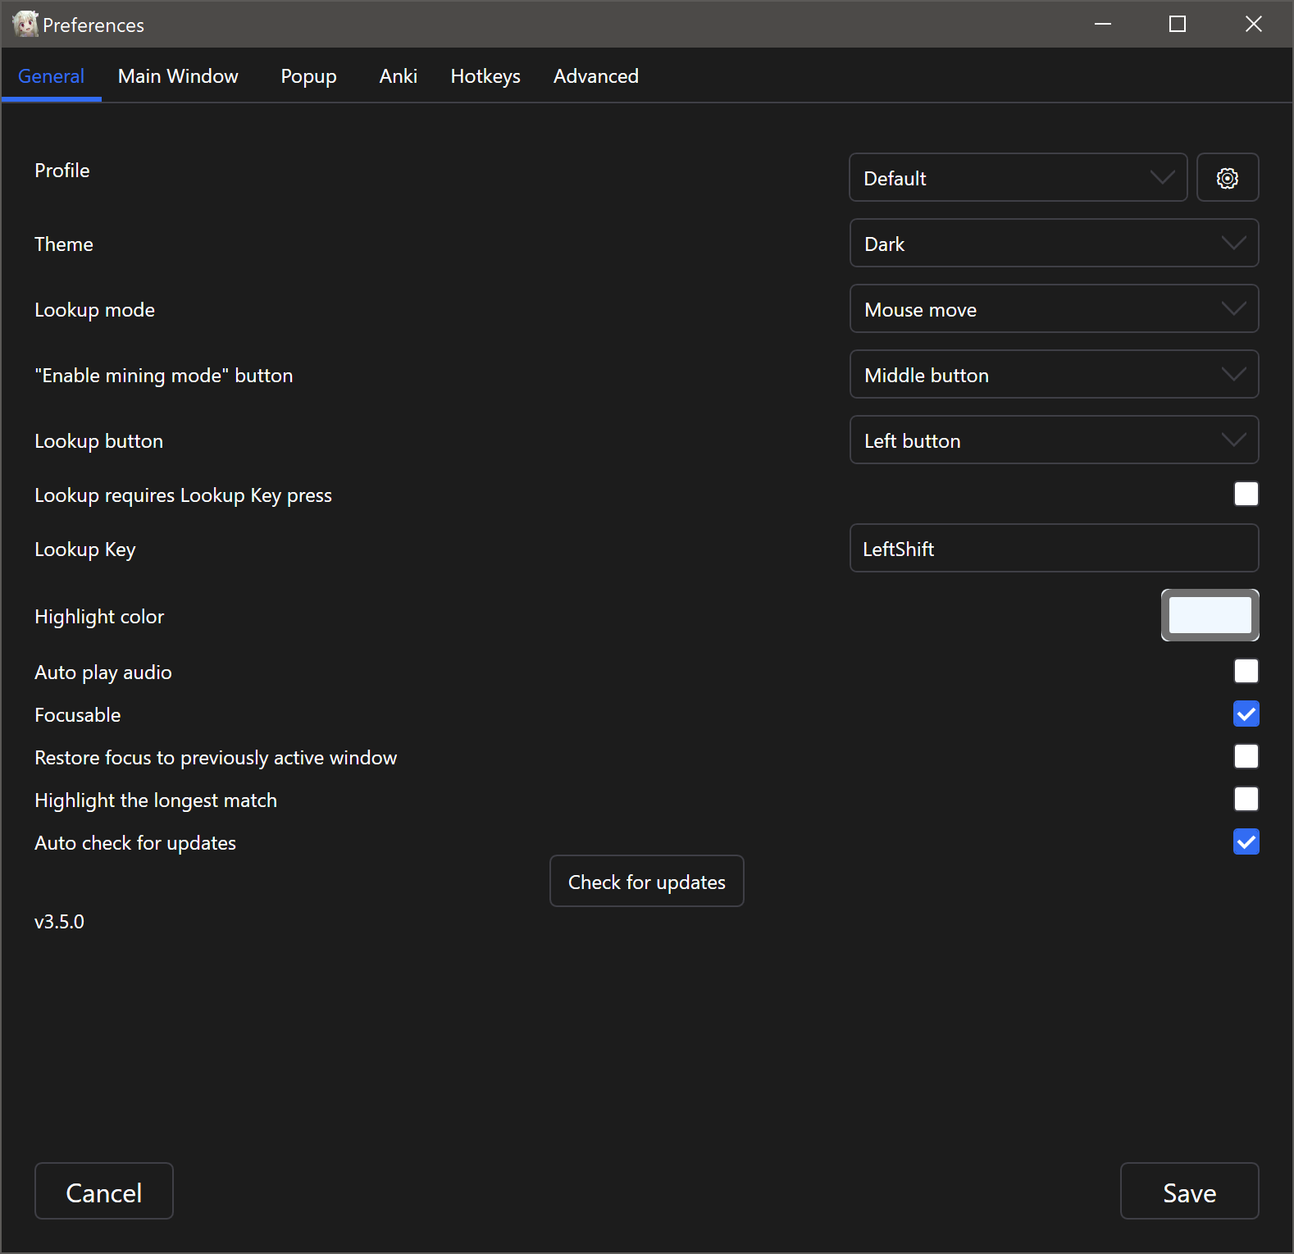Close the Preferences window
The height and width of the screenshot is (1254, 1294).
point(1253,25)
